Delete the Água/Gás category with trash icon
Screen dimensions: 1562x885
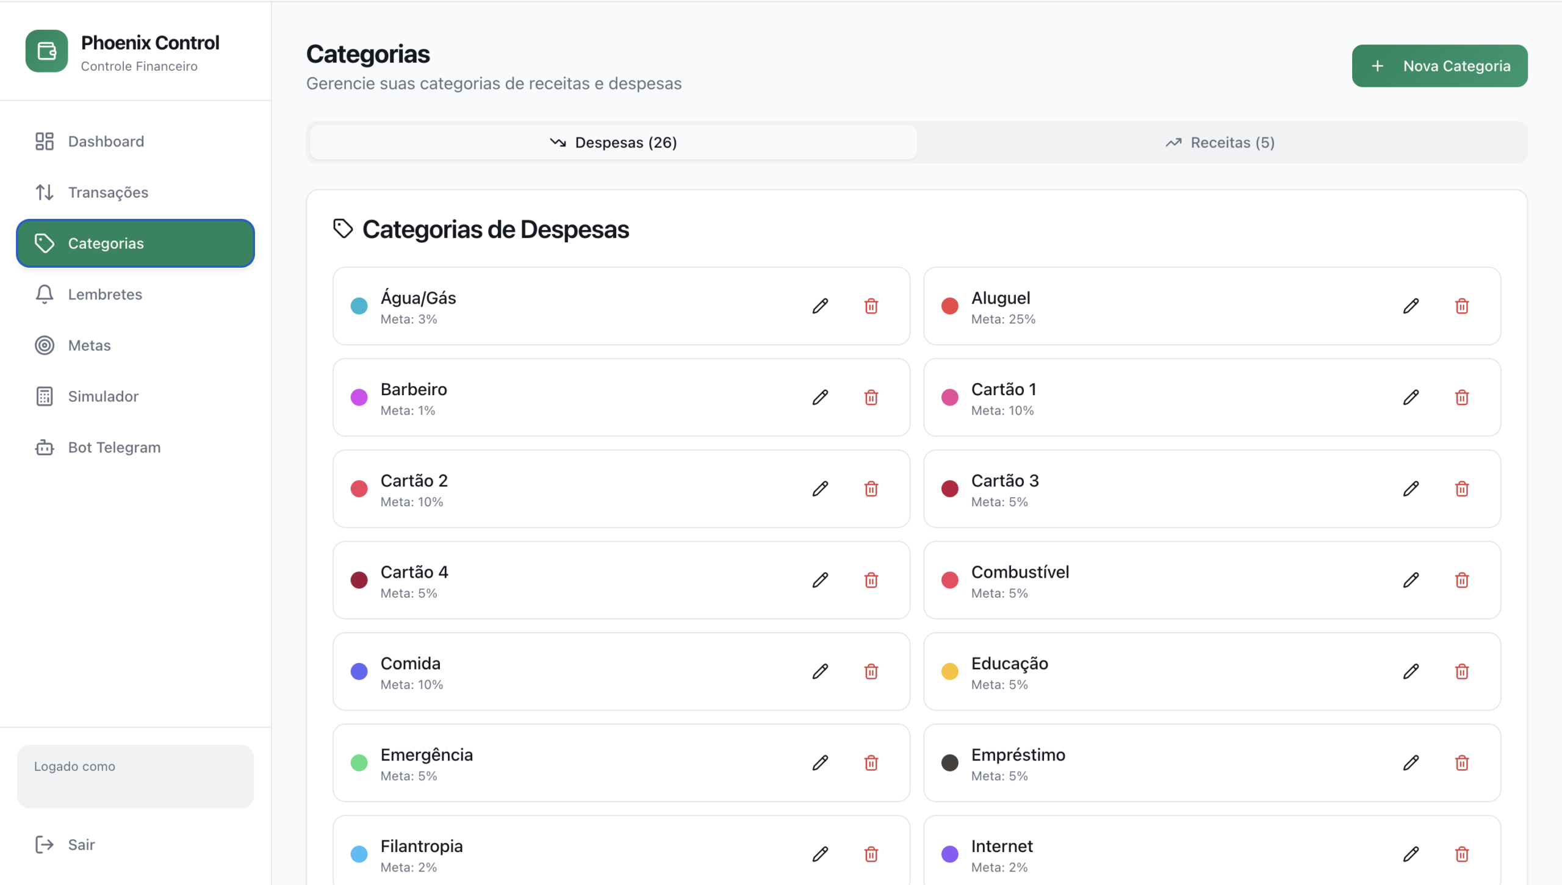pos(871,306)
